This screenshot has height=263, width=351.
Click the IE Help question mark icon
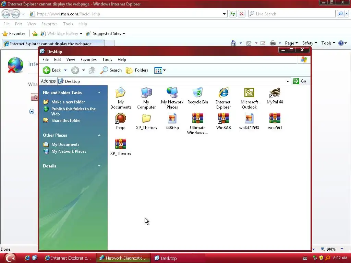point(341,43)
